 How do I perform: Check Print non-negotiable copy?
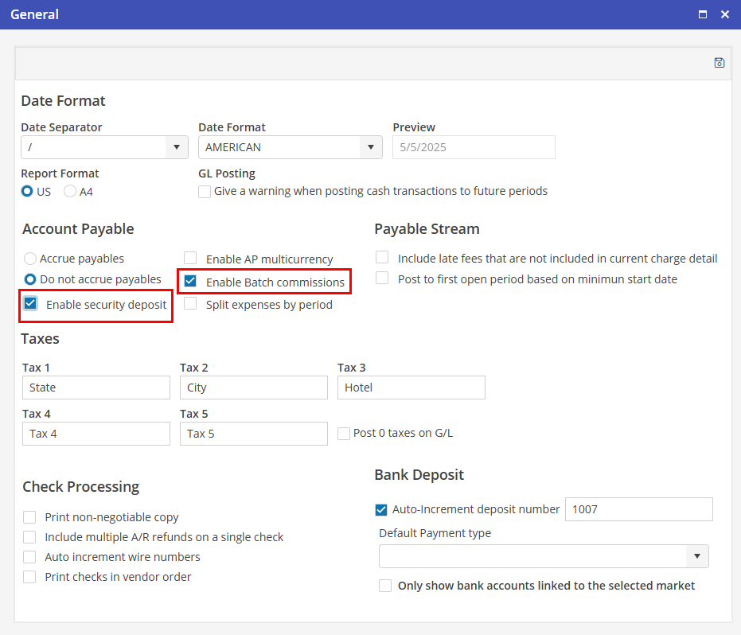click(x=30, y=517)
